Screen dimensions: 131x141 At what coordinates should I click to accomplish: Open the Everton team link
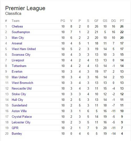[x=17, y=72]
